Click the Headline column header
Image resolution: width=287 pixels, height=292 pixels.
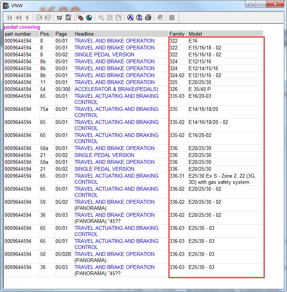84,34
